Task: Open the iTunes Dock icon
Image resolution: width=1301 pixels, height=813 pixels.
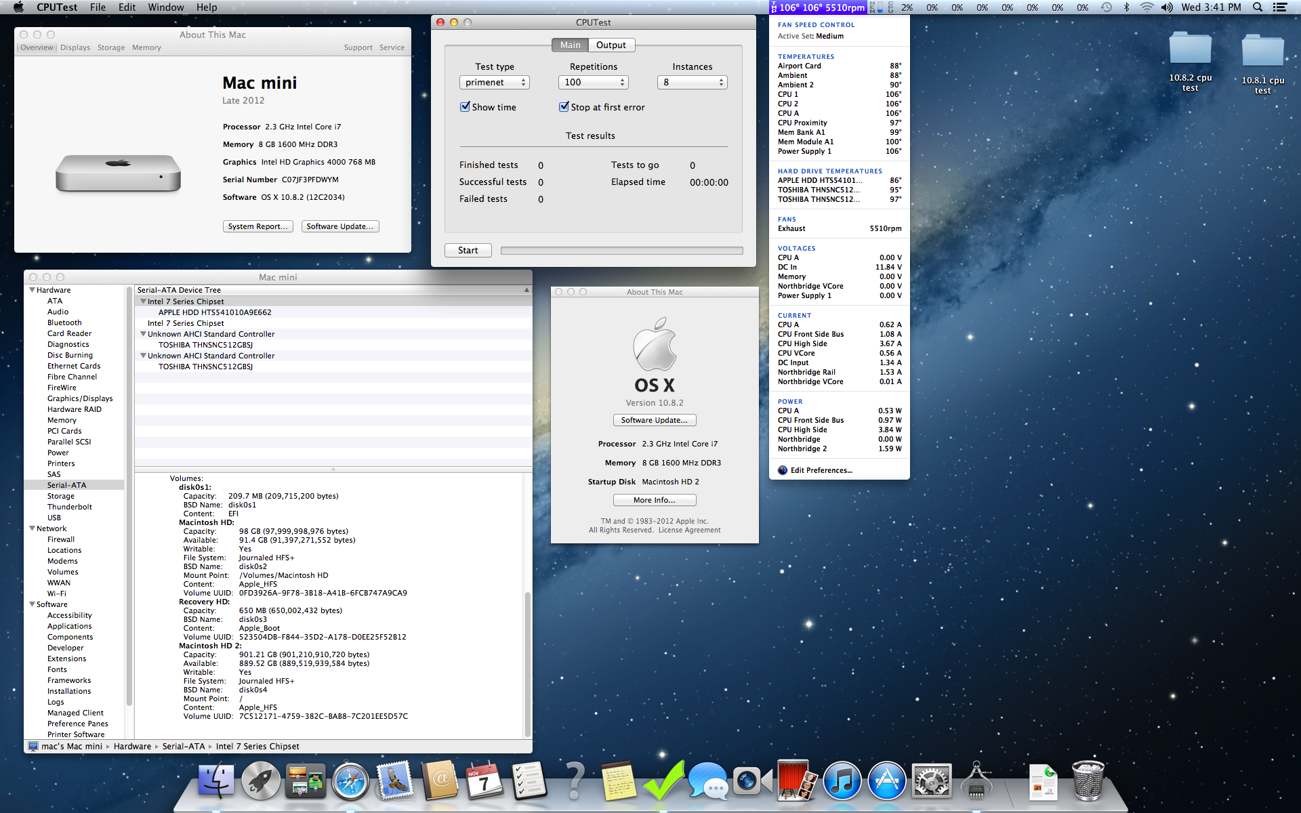Action: (842, 781)
